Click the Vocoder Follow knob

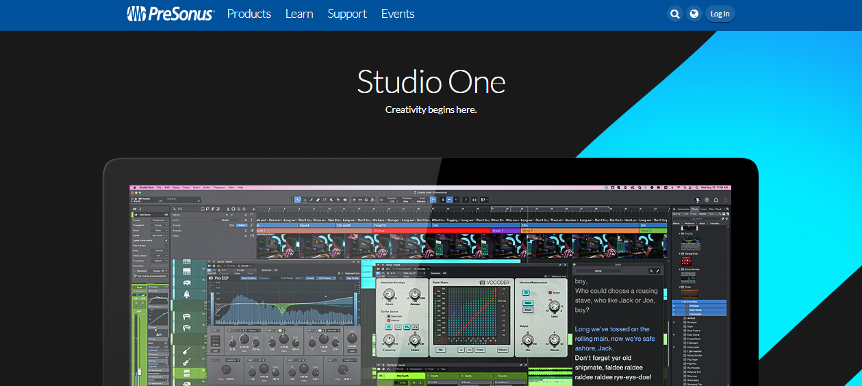coord(415,339)
